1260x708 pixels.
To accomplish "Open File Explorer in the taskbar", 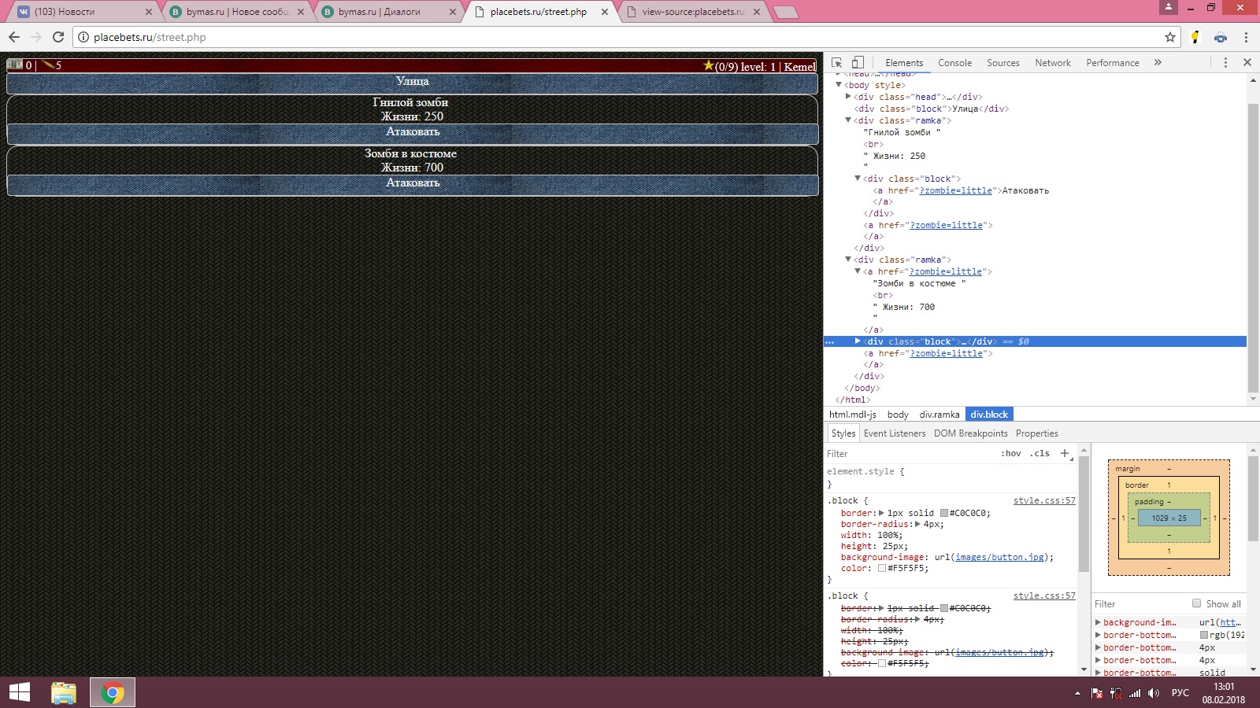I will [63, 693].
